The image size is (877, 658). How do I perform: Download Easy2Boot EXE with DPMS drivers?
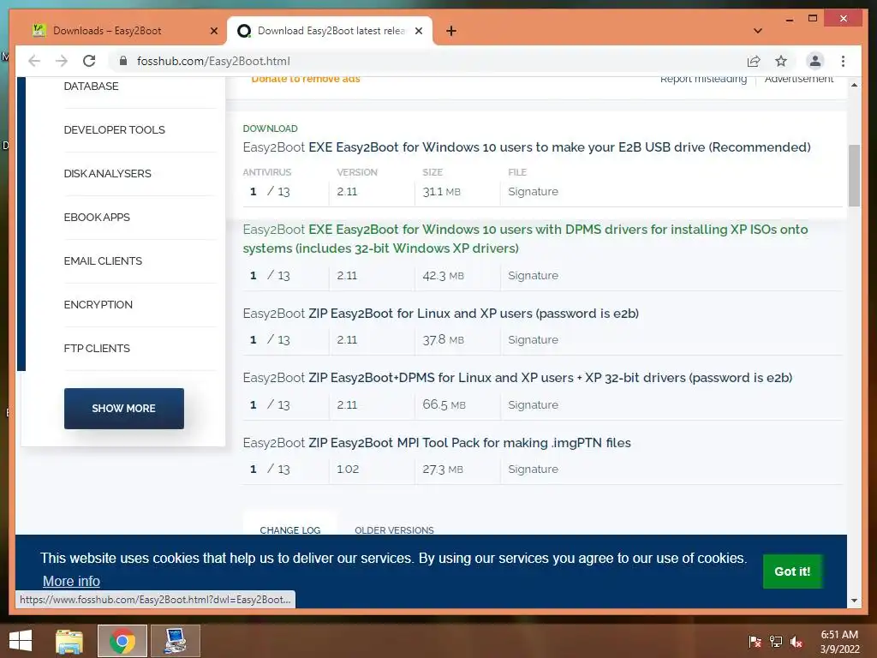(x=525, y=239)
